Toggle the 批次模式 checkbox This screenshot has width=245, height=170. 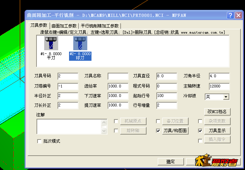click(39, 141)
